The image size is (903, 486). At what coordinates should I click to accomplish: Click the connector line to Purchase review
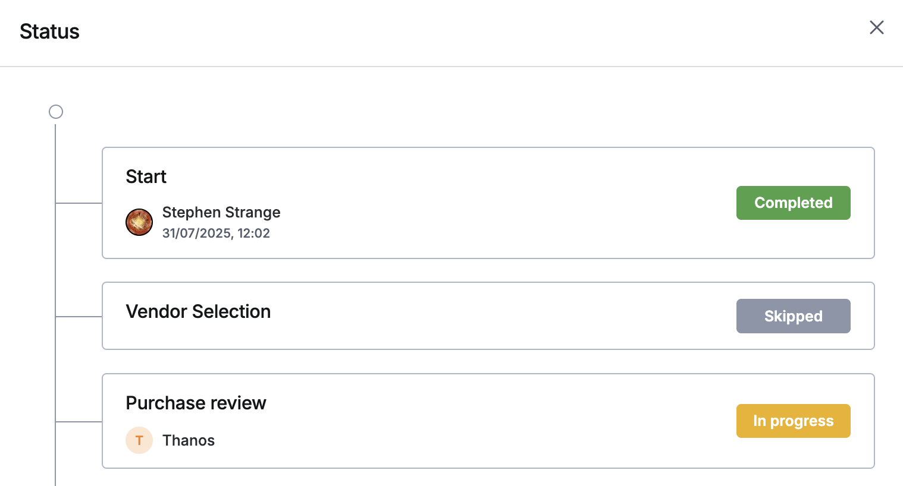coord(79,422)
